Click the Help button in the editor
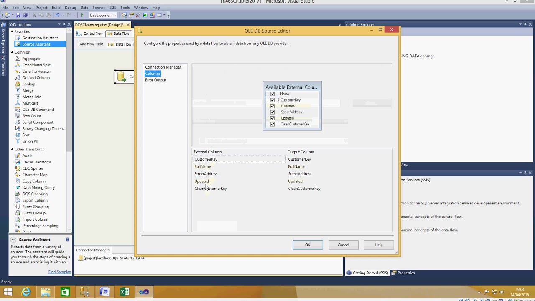The width and height of the screenshot is (535, 301). 379,245
